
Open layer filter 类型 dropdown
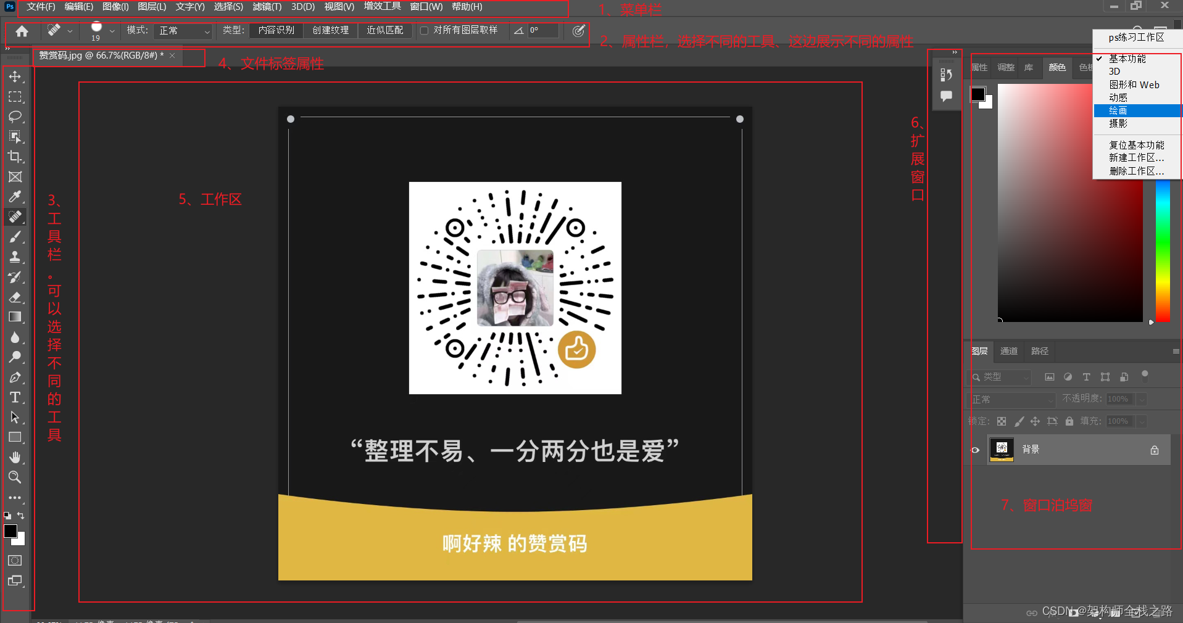(x=998, y=377)
